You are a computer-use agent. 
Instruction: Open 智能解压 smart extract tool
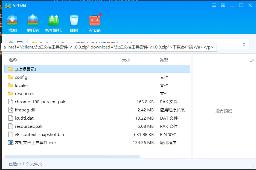point(54,23)
